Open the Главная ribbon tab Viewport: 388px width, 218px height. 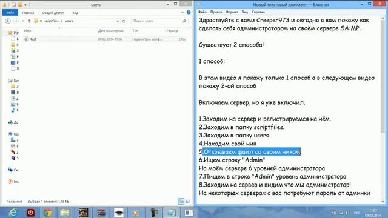tap(28, 13)
